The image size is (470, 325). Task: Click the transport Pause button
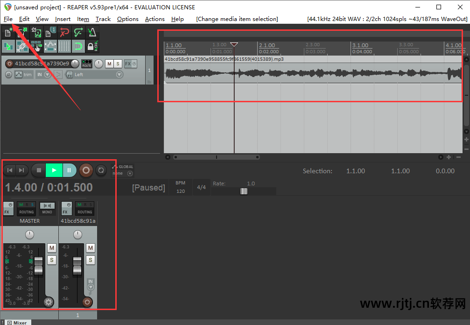click(x=69, y=170)
